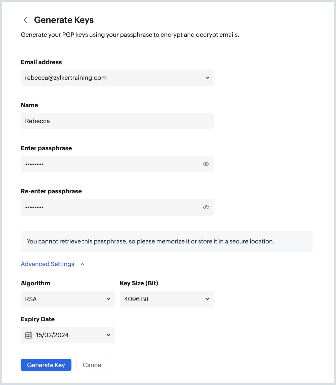
Task: Go back using the left chevron icon
Action: (25, 20)
